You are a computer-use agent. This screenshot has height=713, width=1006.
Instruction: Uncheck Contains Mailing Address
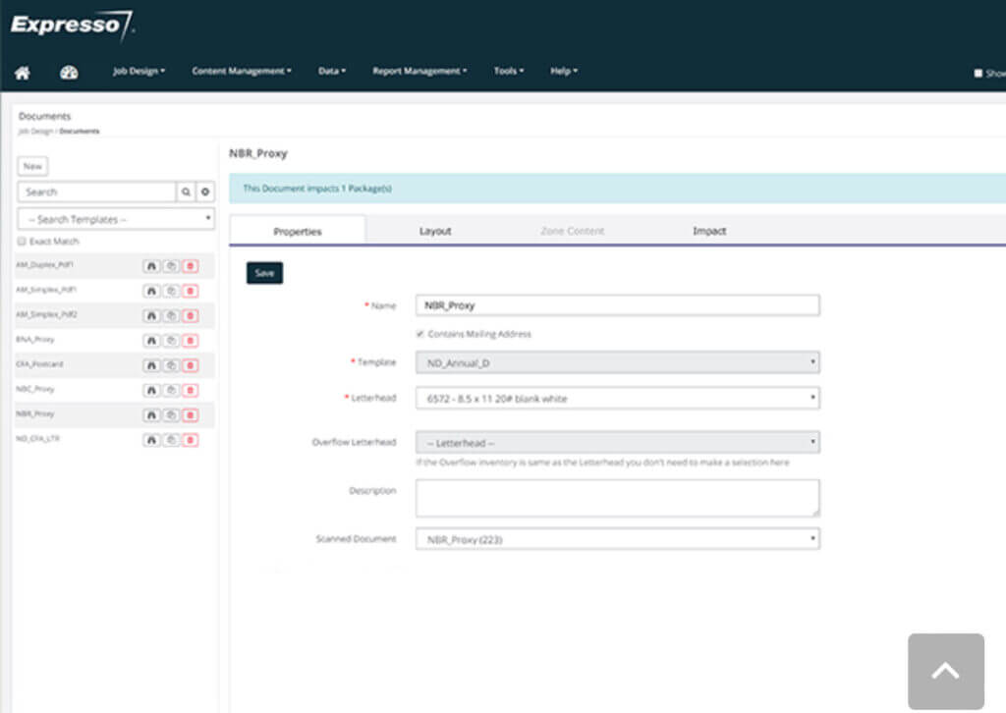coord(419,332)
